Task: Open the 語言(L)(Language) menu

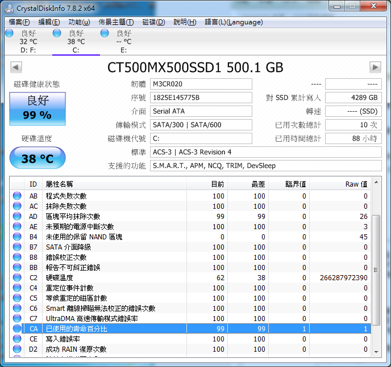Action: pyautogui.click(x=234, y=22)
